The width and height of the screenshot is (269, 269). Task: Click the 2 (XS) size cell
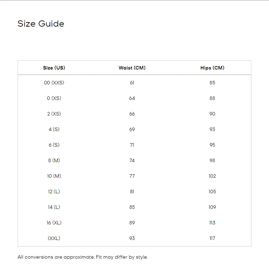(54, 114)
